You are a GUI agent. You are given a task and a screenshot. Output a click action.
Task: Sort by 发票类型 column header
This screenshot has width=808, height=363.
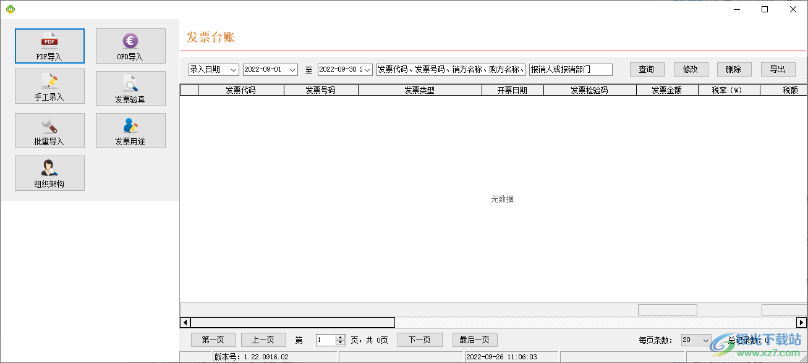[x=420, y=90]
